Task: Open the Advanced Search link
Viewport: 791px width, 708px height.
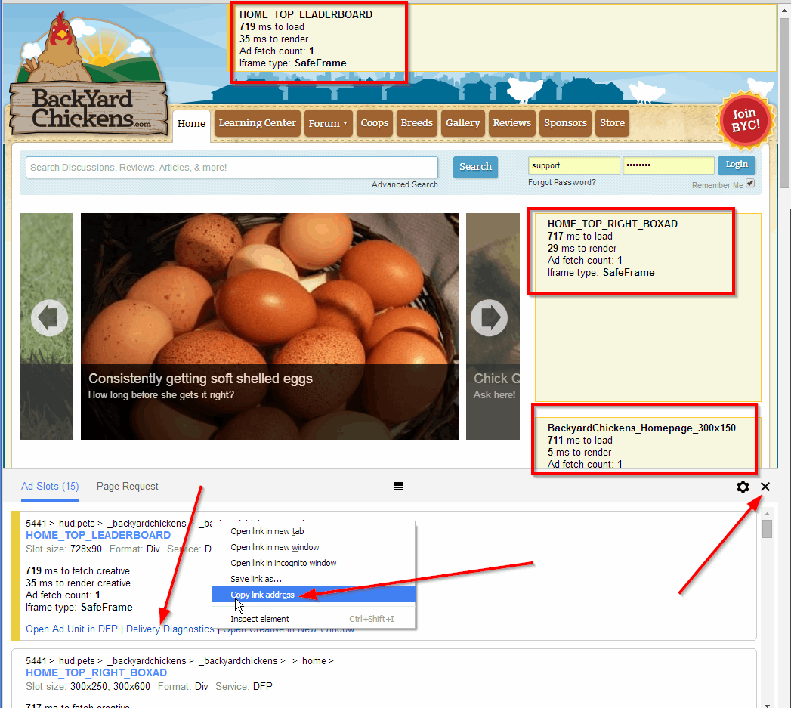Action: coord(404,184)
